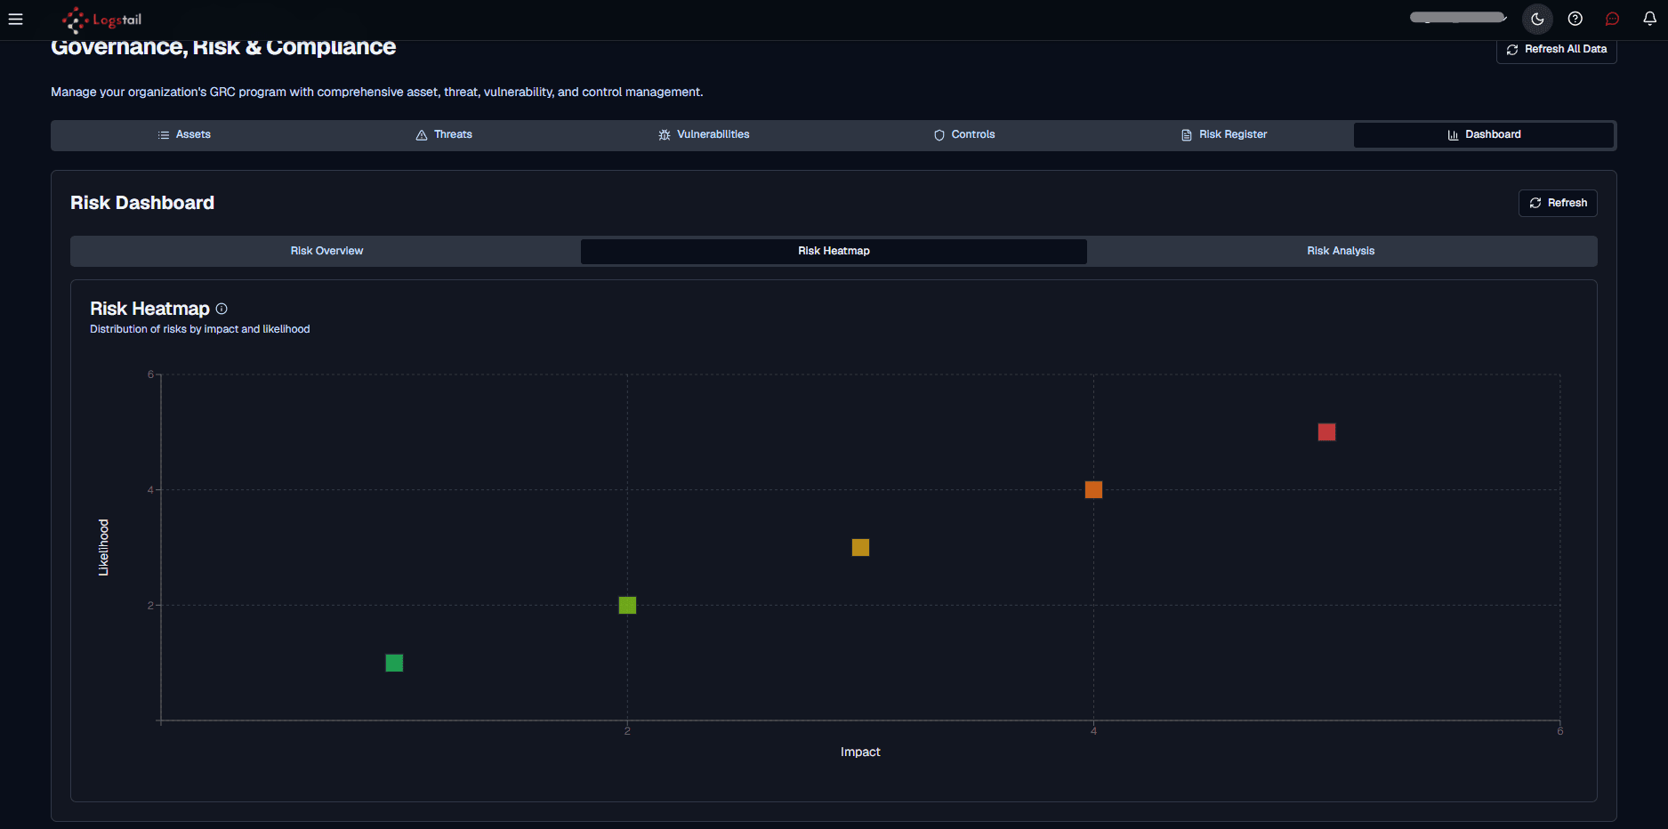
Task: Click the orange heatmap square
Action: tap(1093, 489)
